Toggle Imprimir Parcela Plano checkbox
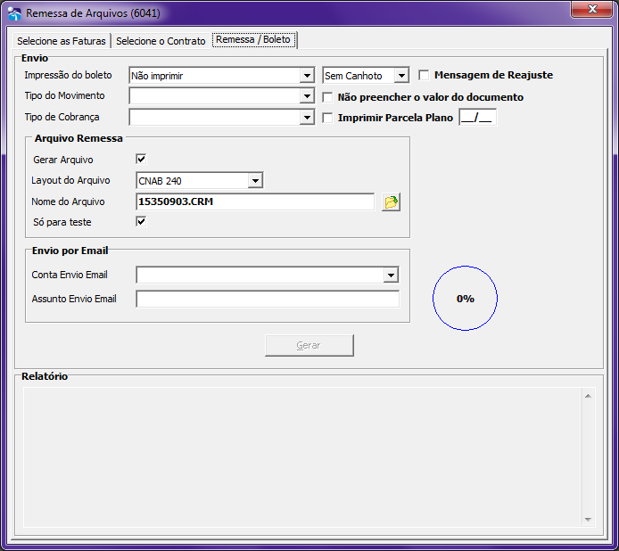619x551 pixels. pyautogui.click(x=327, y=118)
